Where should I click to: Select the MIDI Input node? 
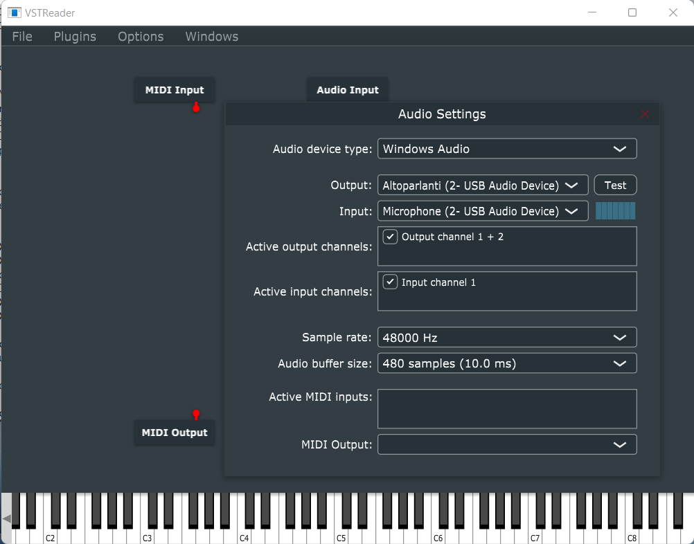[175, 90]
